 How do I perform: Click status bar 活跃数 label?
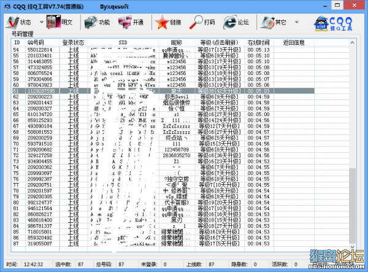pos(280,265)
